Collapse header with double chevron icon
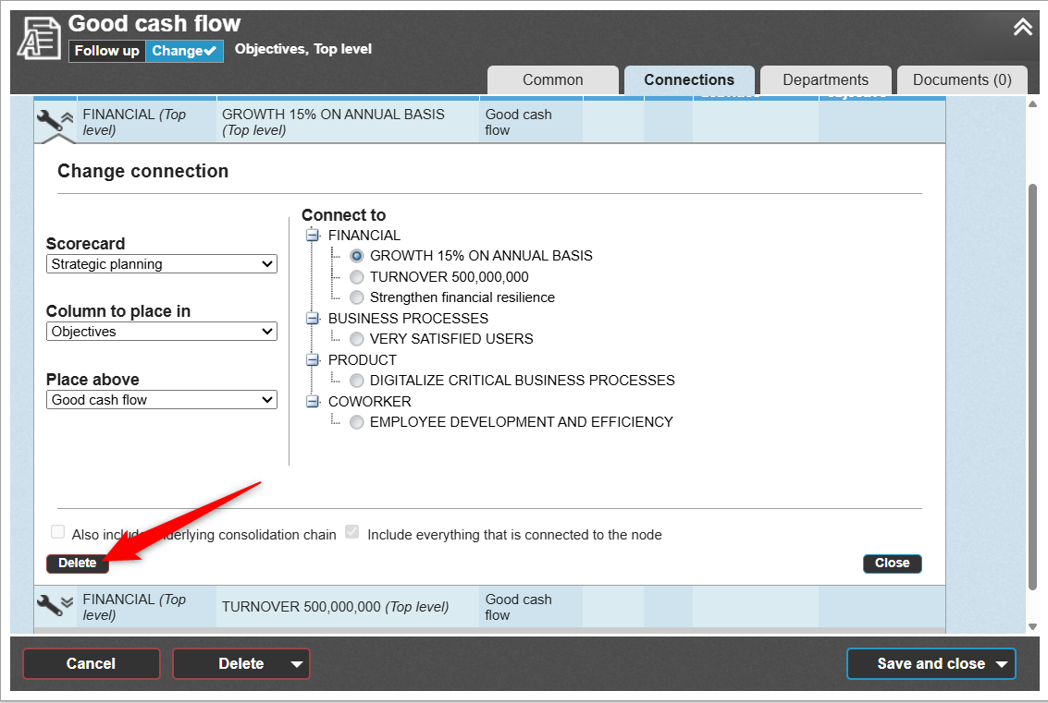Viewport: 1048px width, 703px height. pos(1022,28)
